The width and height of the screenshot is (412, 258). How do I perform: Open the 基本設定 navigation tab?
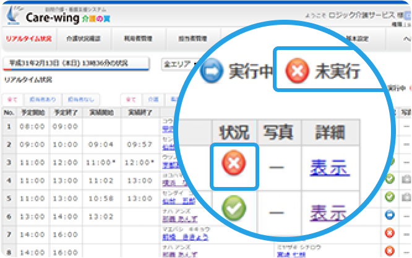pos(358,39)
